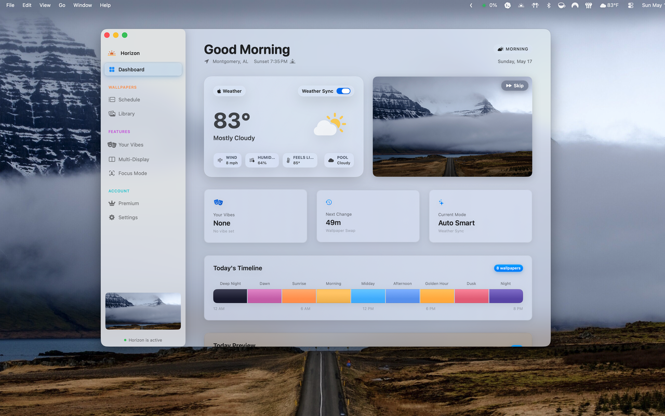Click the Settings gear icon
Viewport: 665px width, 416px height.
pyautogui.click(x=112, y=218)
